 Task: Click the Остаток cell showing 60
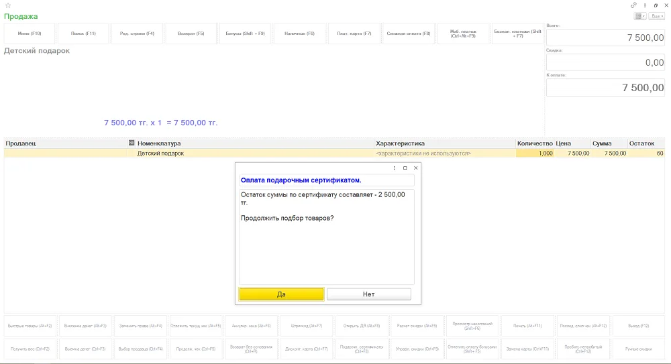tap(646, 153)
